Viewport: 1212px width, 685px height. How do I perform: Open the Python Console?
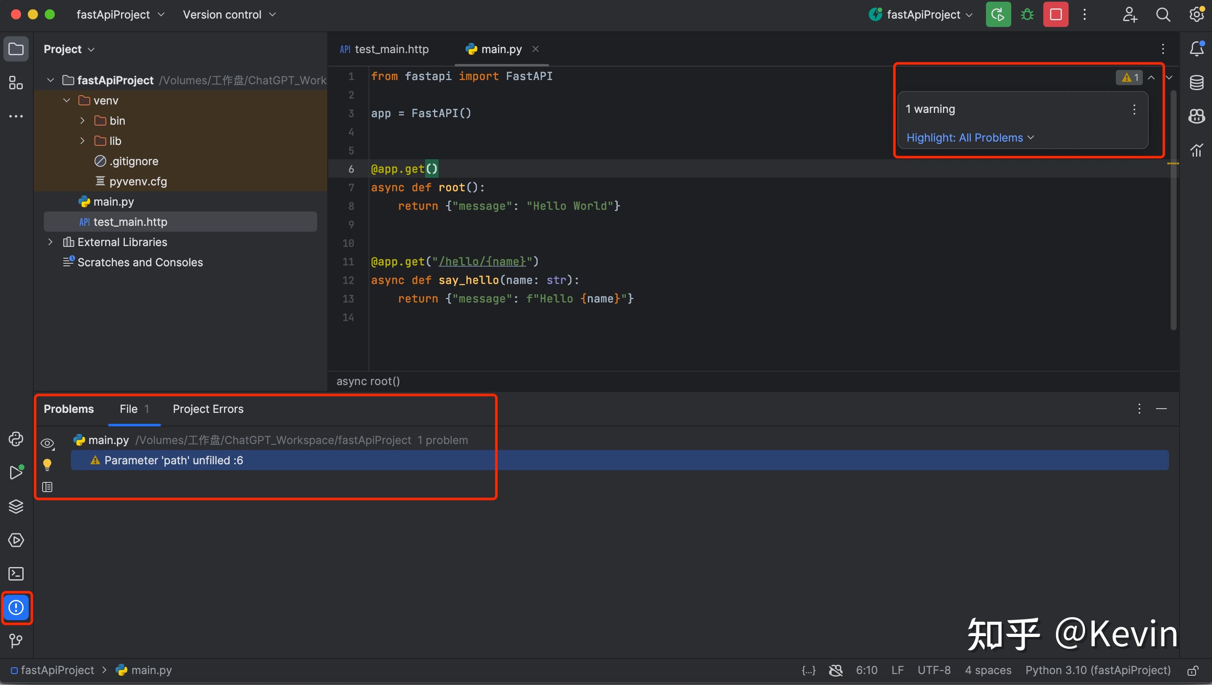tap(16, 439)
